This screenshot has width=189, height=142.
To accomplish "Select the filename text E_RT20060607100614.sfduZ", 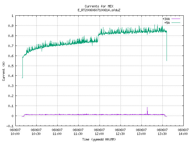I will pyautogui.click(x=99, y=10).
